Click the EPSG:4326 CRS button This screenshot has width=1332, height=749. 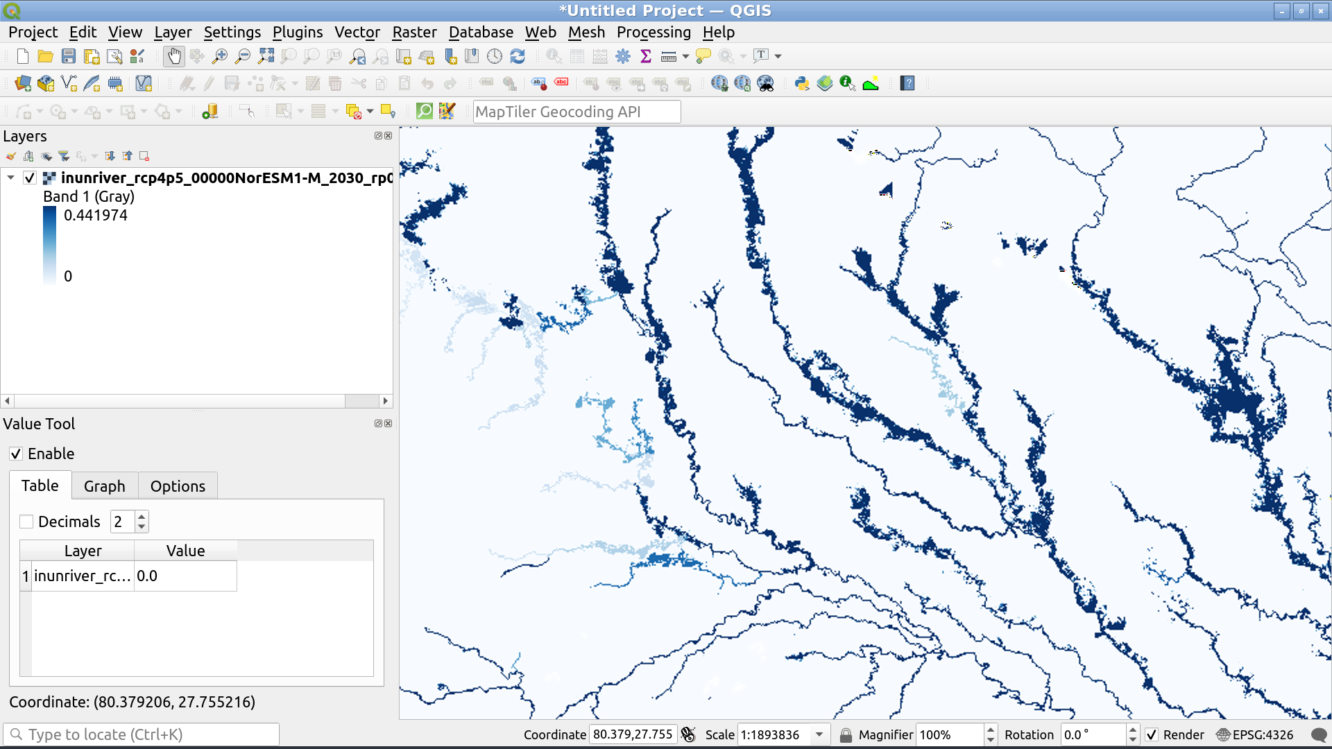coord(1255,735)
